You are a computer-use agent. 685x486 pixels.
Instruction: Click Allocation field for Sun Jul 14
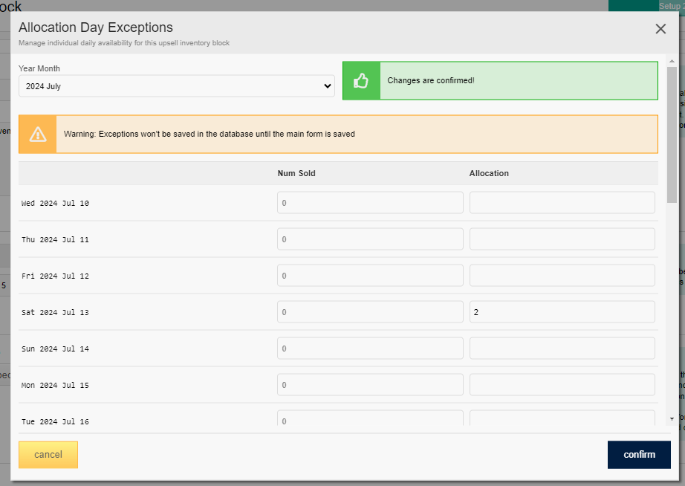pos(562,349)
